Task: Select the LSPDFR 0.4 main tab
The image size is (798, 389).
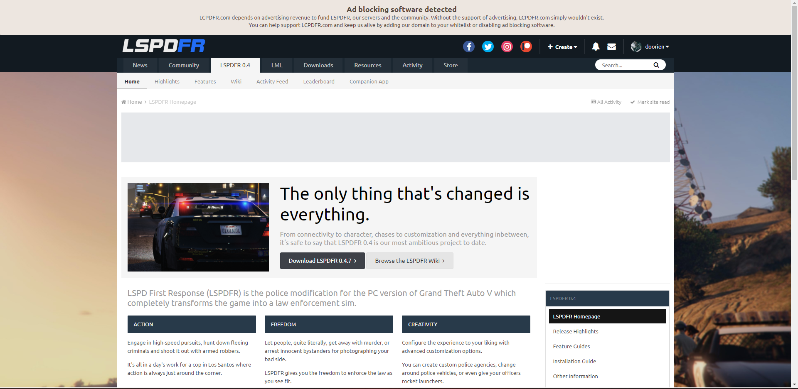Action: (235, 65)
